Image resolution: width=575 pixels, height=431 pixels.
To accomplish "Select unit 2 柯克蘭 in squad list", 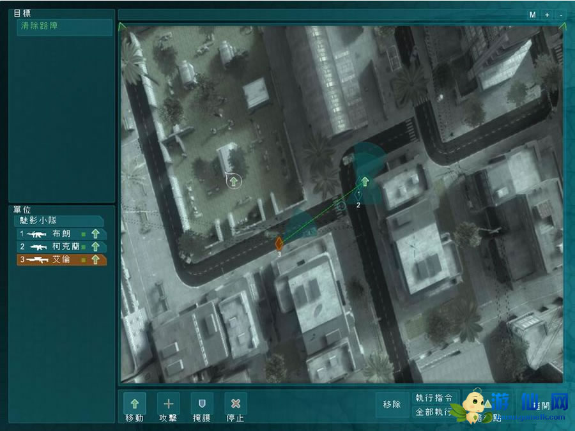I will click(x=61, y=246).
